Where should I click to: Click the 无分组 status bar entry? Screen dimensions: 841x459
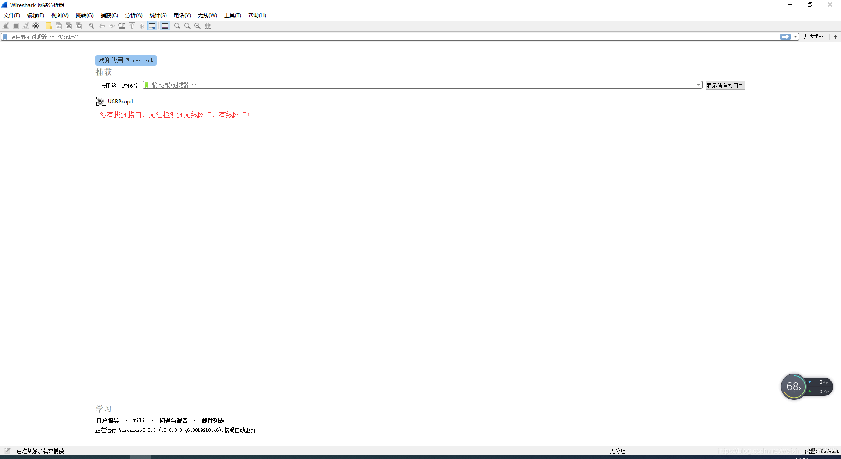[618, 451]
